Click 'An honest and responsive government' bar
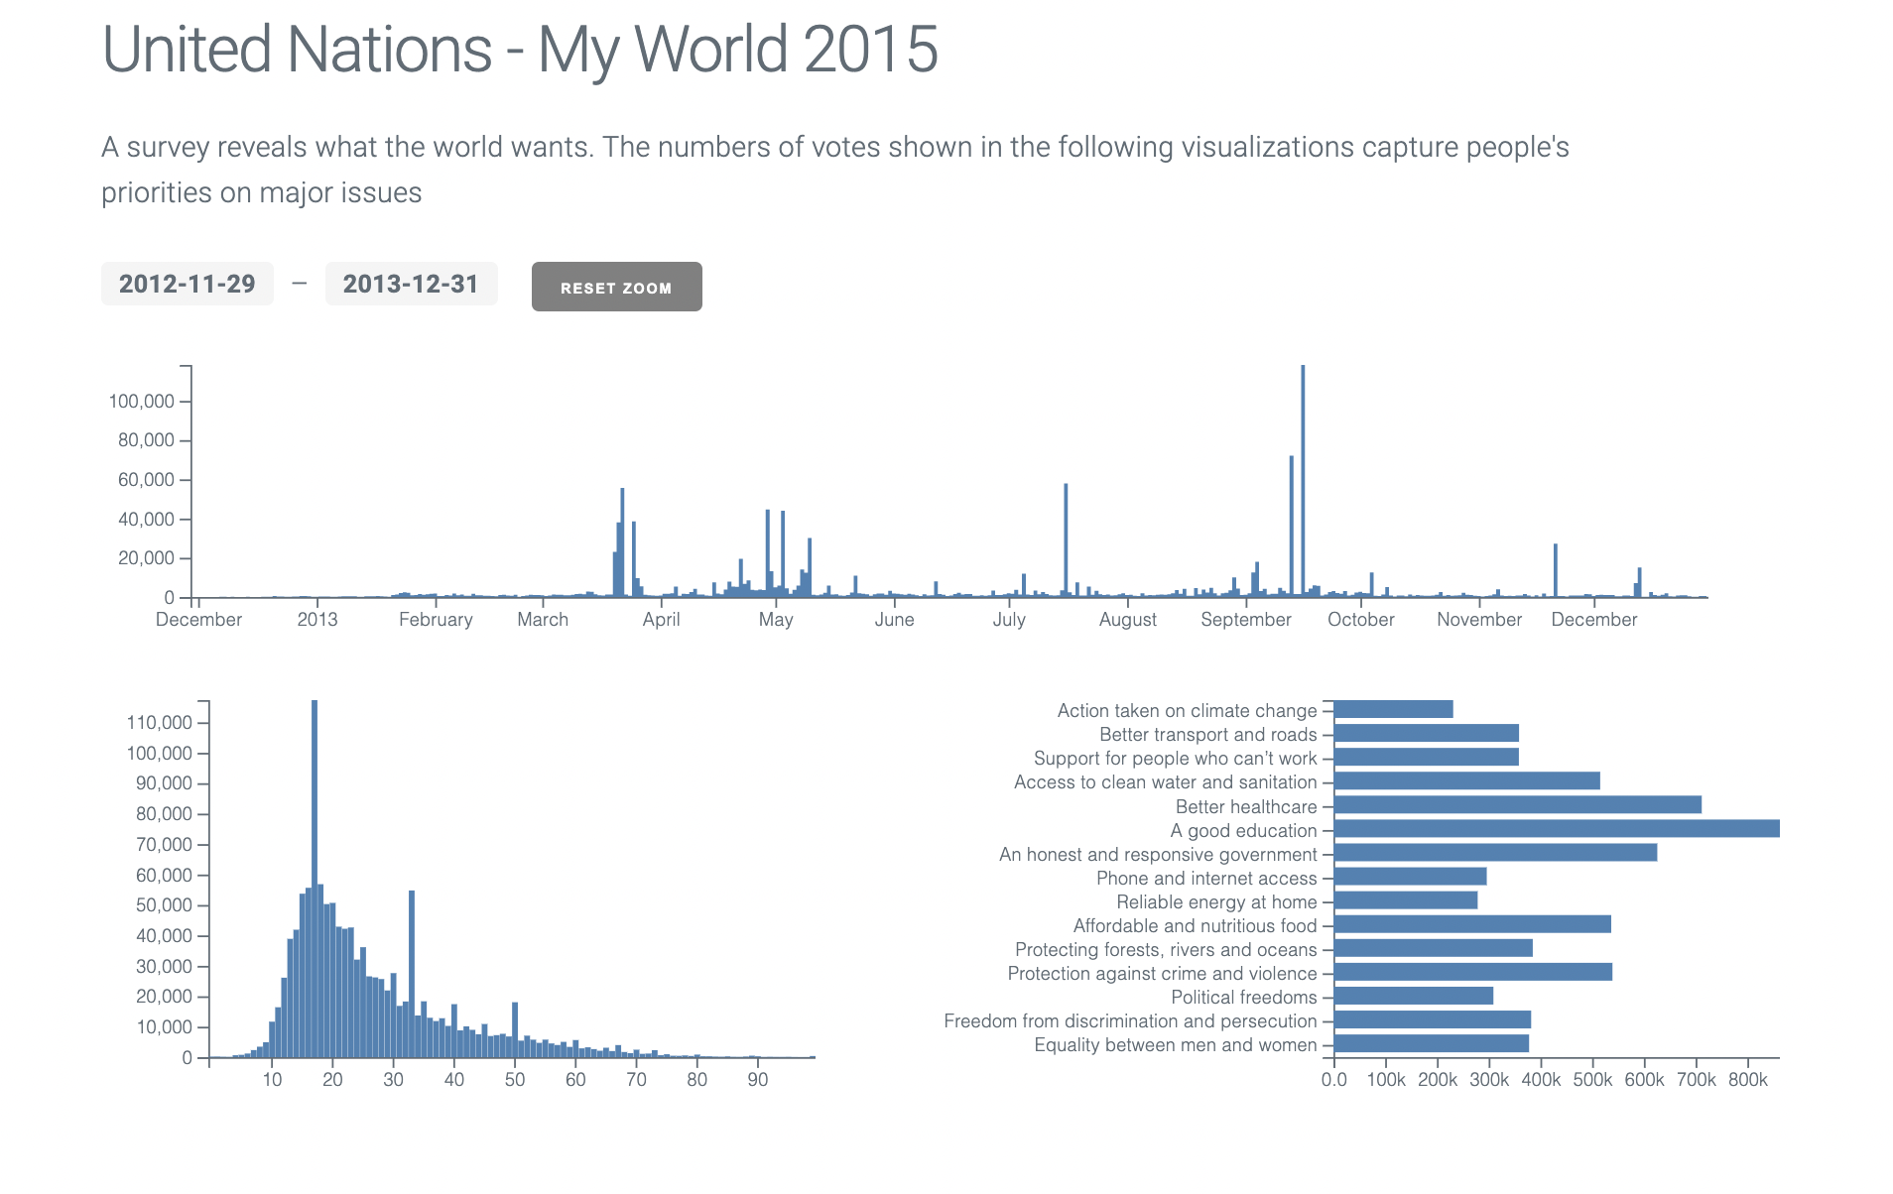Image resolution: width=1893 pixels, height=1194 pixels. point(1496,853)
